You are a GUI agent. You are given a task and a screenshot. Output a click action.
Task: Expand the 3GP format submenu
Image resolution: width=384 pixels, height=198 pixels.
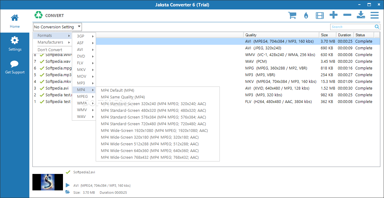pos(84,36)
